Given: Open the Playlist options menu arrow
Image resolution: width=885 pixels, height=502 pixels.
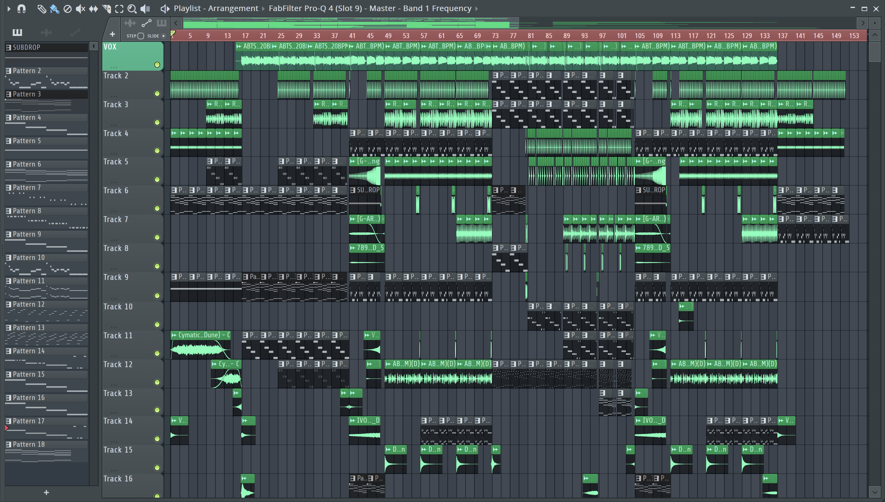Looking at the screenshot, I should [x=9, y=9].
